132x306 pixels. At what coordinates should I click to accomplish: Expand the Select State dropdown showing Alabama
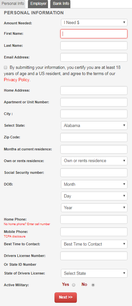pyautogui.click(x=94, y=125)
